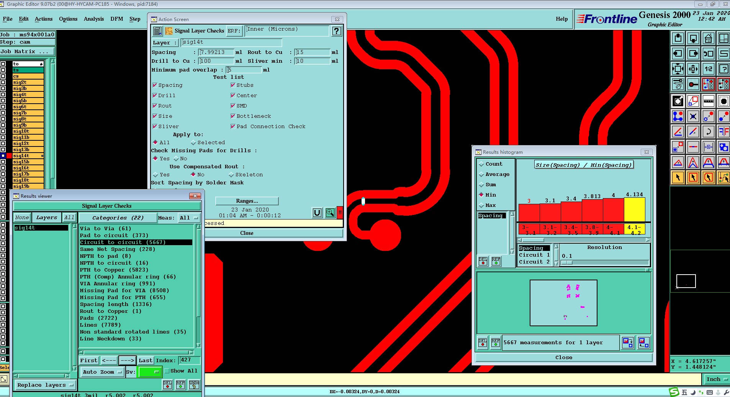Select sig10t layer in layer list

pos(28,131)
